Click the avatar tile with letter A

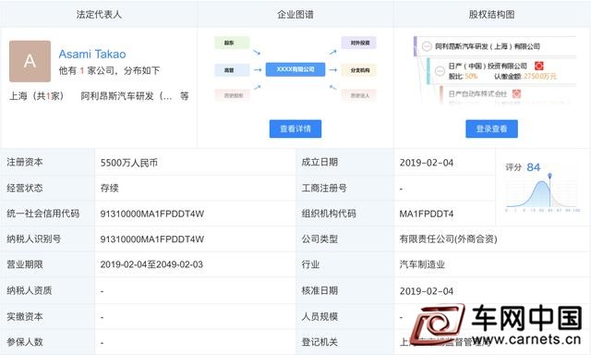click(30, 61)
